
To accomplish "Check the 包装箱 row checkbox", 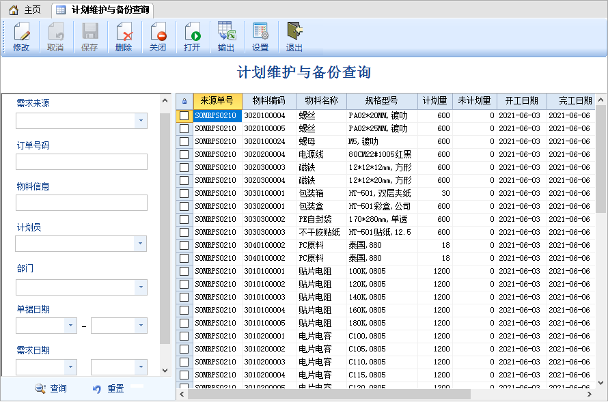I will (x=184, y=194).
